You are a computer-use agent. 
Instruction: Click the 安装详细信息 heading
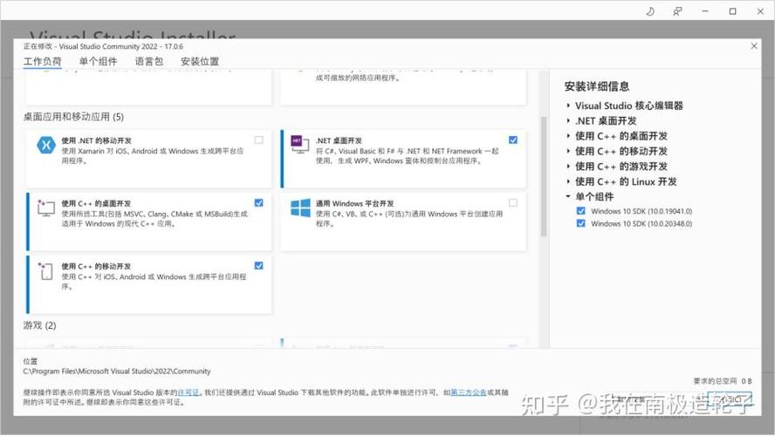pos(597,86)
